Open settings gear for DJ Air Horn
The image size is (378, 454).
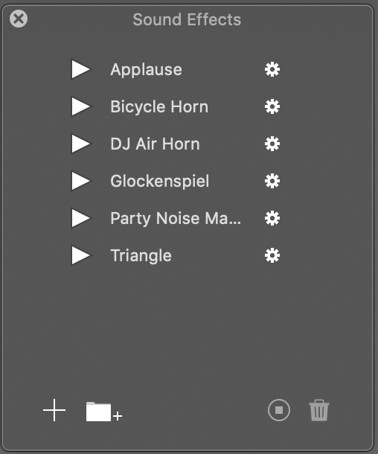click(x=272, y=144)
